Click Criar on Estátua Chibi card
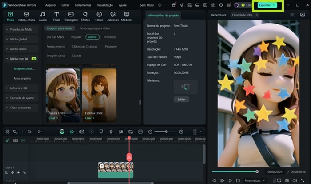The height and width of the screenshot is (184, 311). click(89, 118)
